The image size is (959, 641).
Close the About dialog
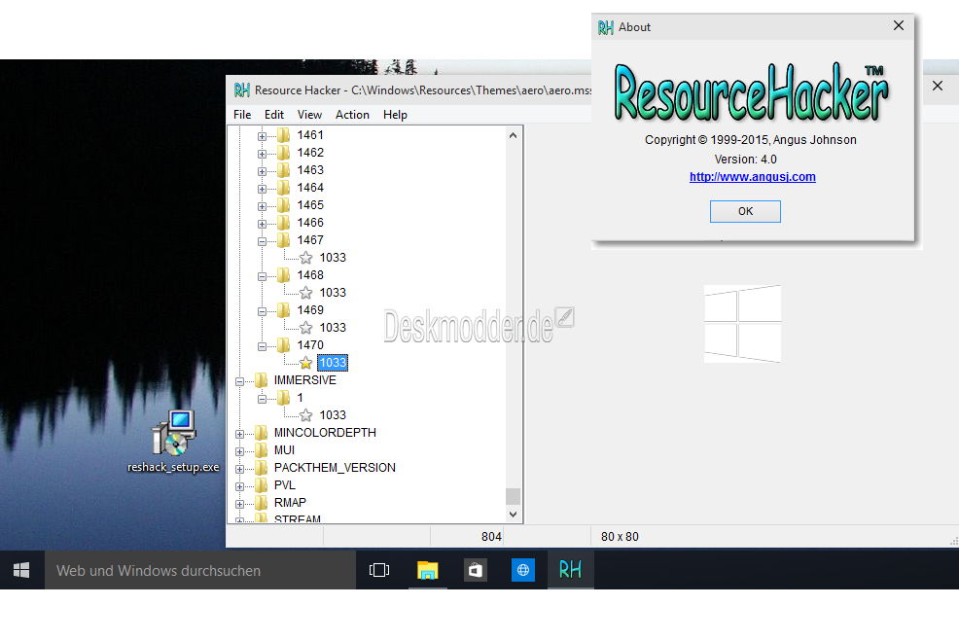[x=898, y=25]
